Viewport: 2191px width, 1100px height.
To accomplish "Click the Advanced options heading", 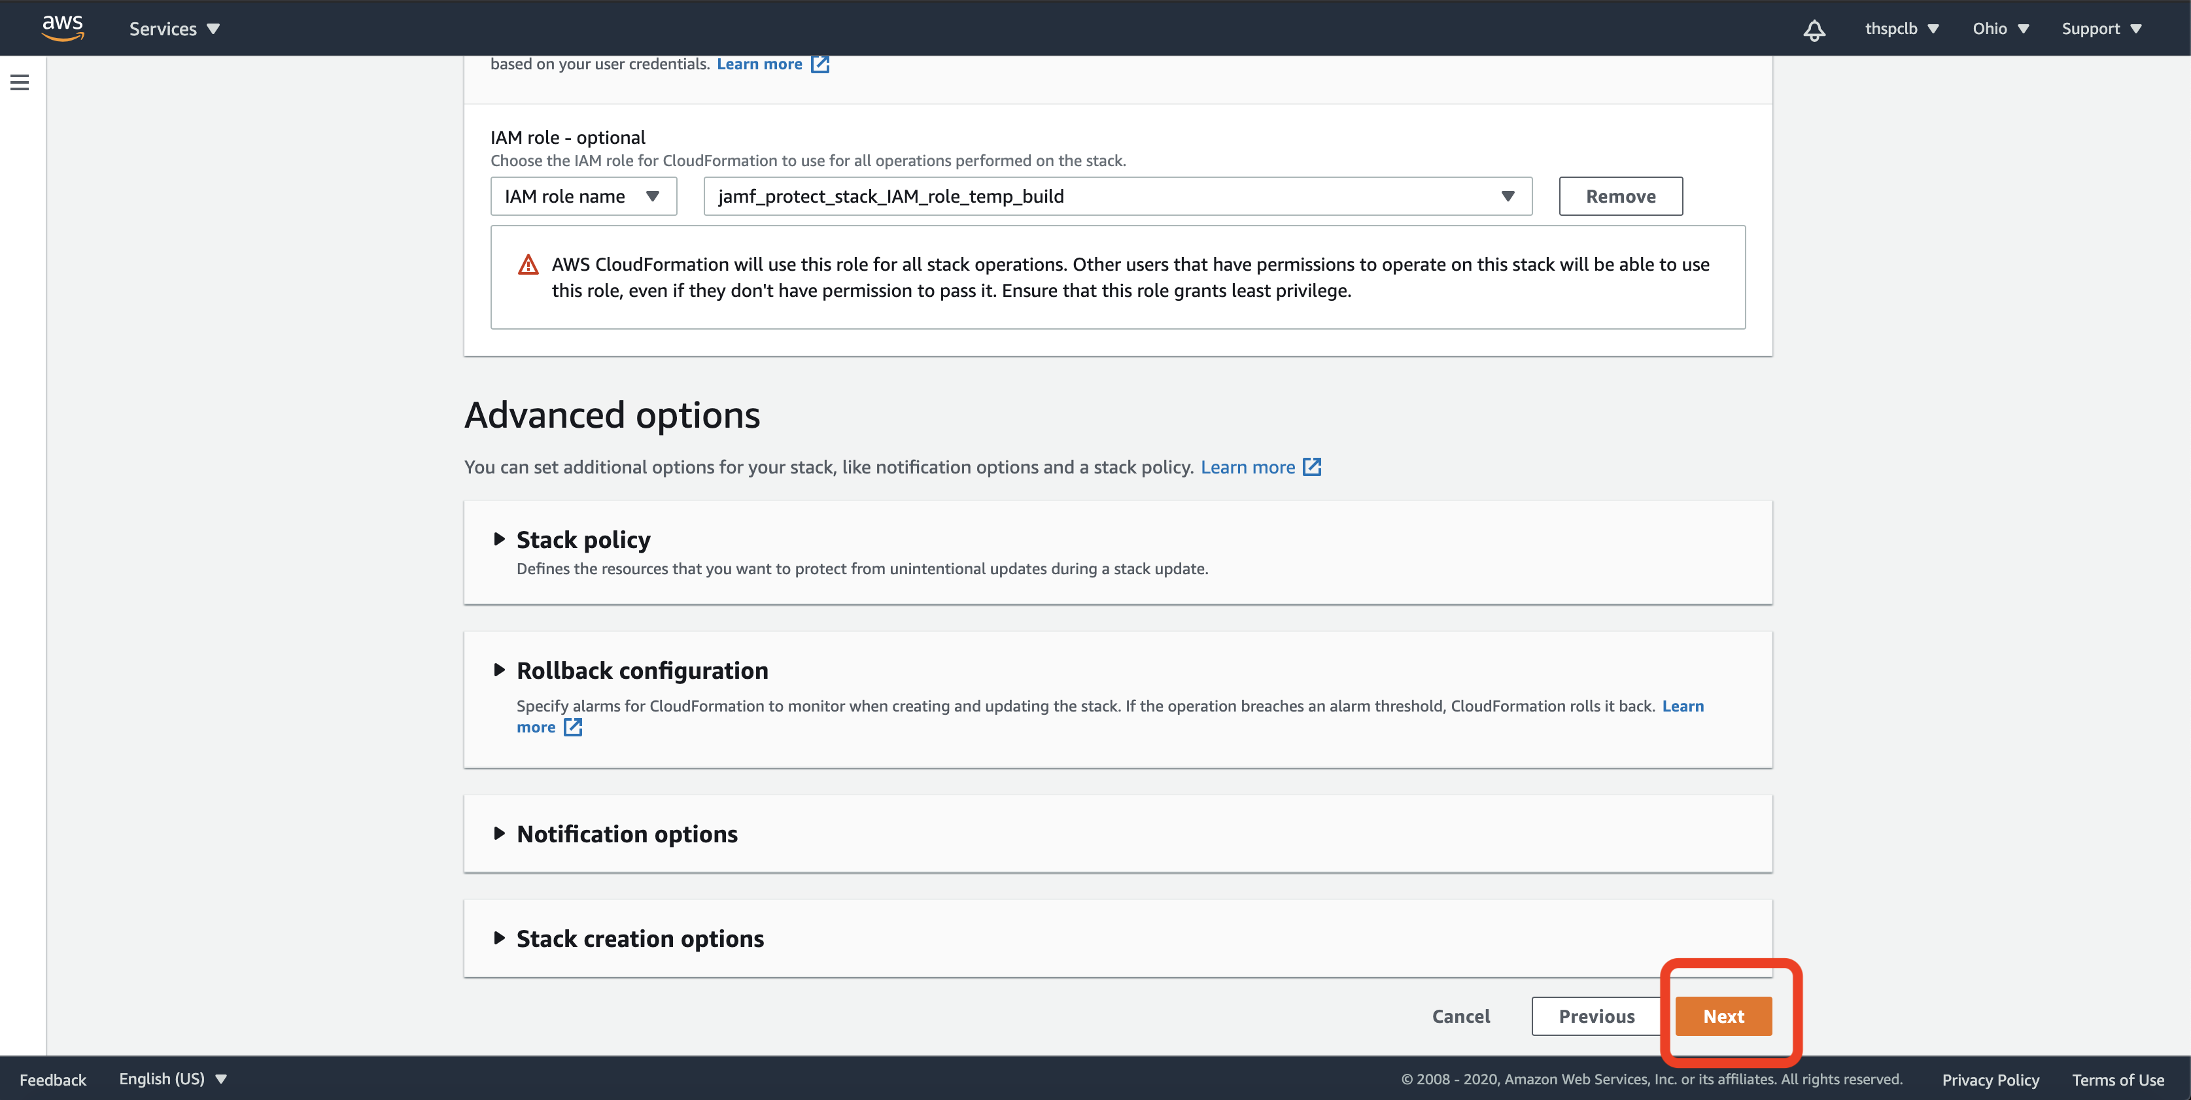I will [x=612, y=415].
